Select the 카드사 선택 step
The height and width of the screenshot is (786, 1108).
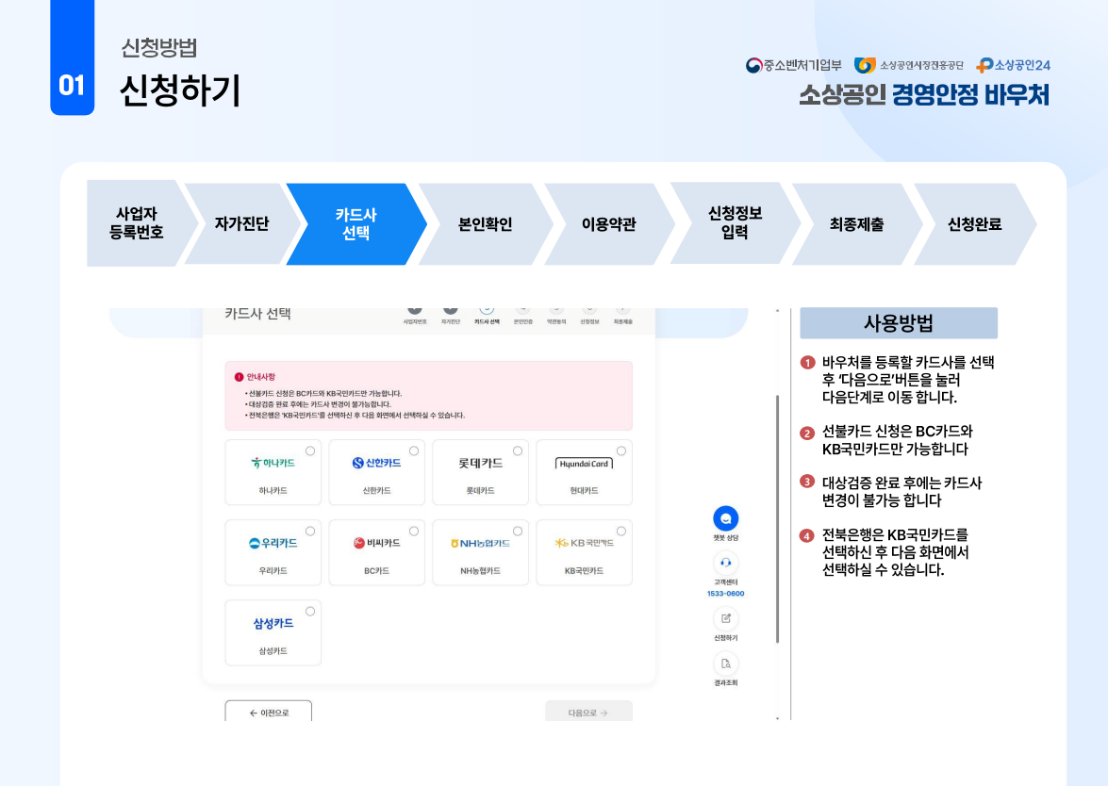click(x=356, y=224)
